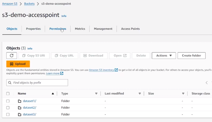The height and width of the screenshot is (122, 212).
Task: Open the Permissions tab
Action: tap(58, 29)
